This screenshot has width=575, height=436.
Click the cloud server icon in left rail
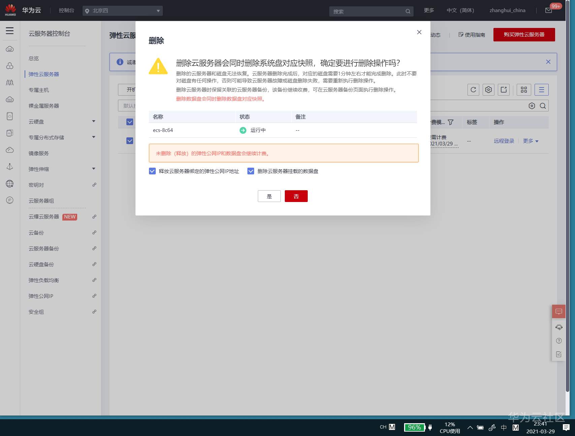pos(10,49)
